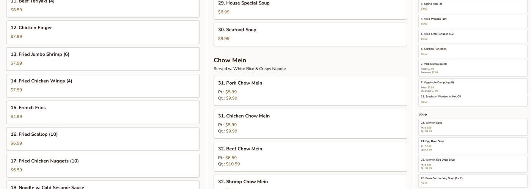This screenshot has height=189, width=531.
Task: Click the Fried Chicken Wings (4) item
Action: (103, 85)
